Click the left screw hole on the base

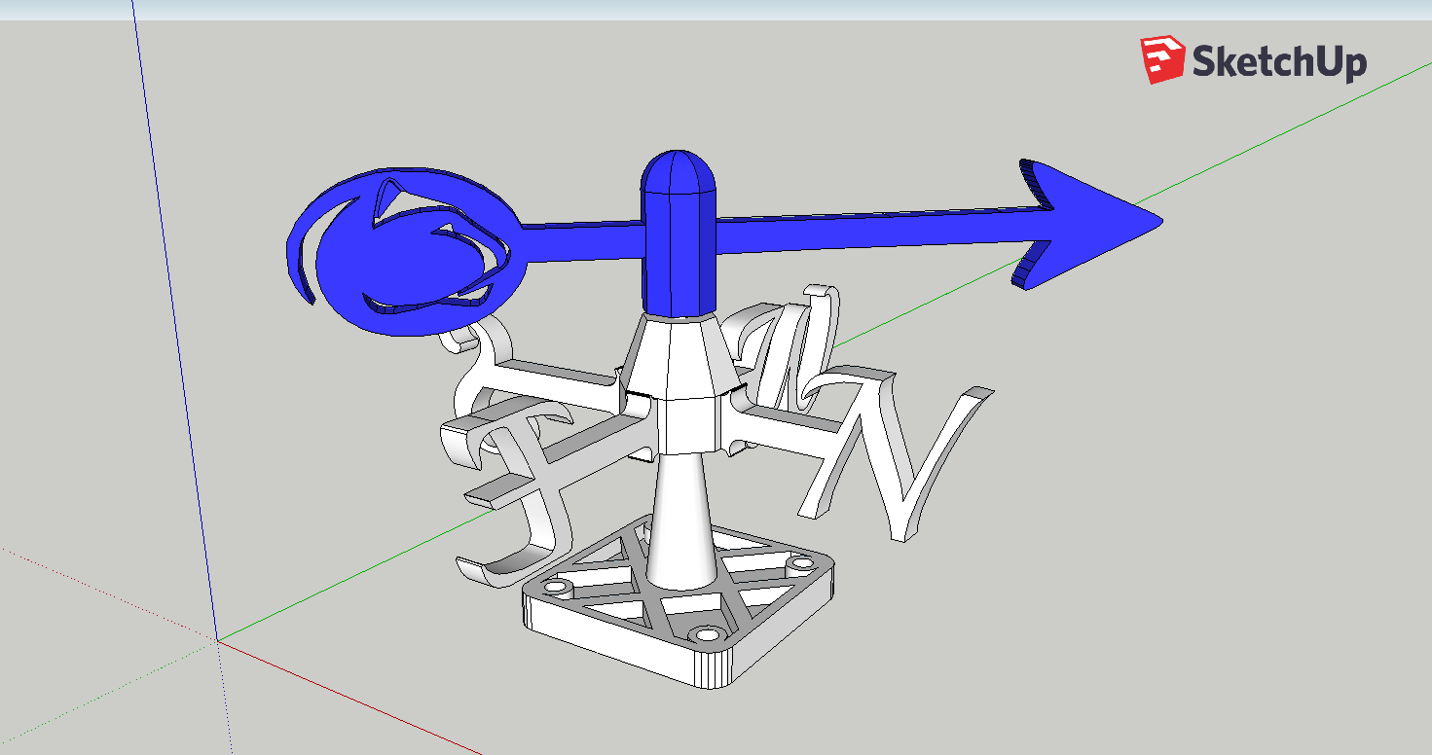558,589
